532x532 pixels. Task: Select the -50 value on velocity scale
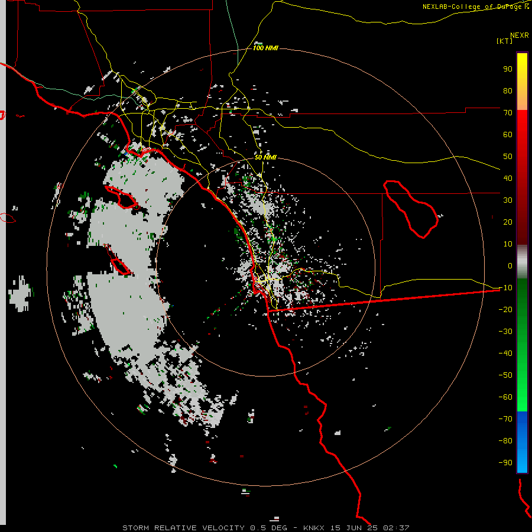point(505,375)
